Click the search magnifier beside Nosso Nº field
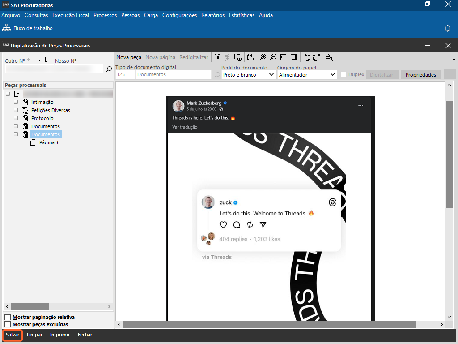Image resolution: width=458 pixels, height=344 pixels. (x=109, y=69)
